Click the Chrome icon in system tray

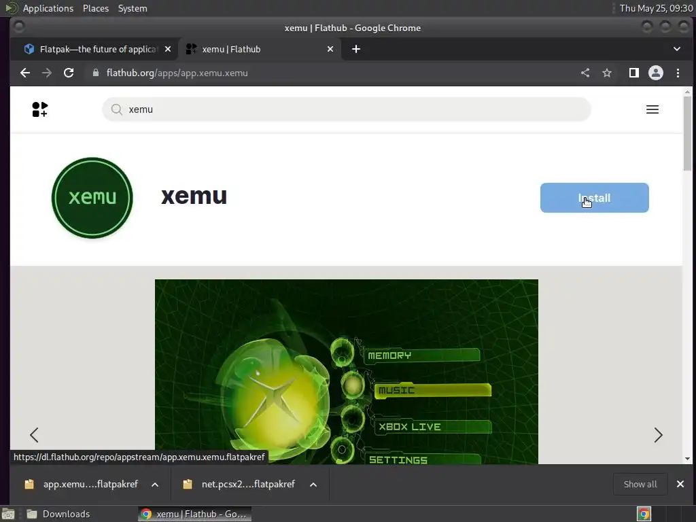644,514
